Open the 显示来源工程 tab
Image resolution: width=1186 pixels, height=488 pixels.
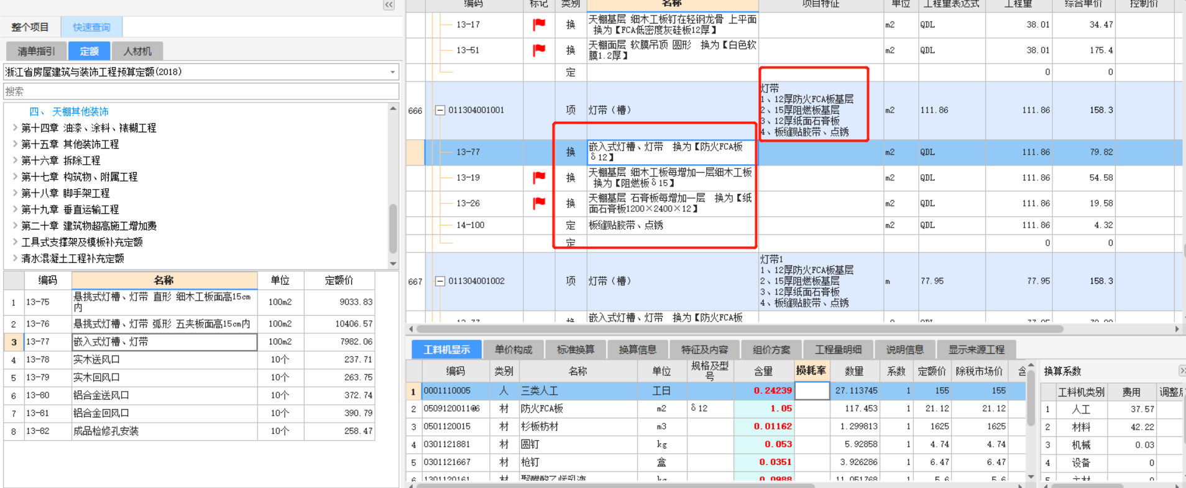(977, 349)
